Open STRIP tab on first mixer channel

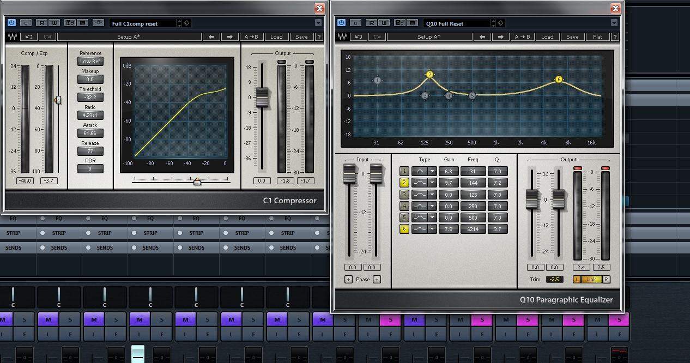(x=13, y=233)
